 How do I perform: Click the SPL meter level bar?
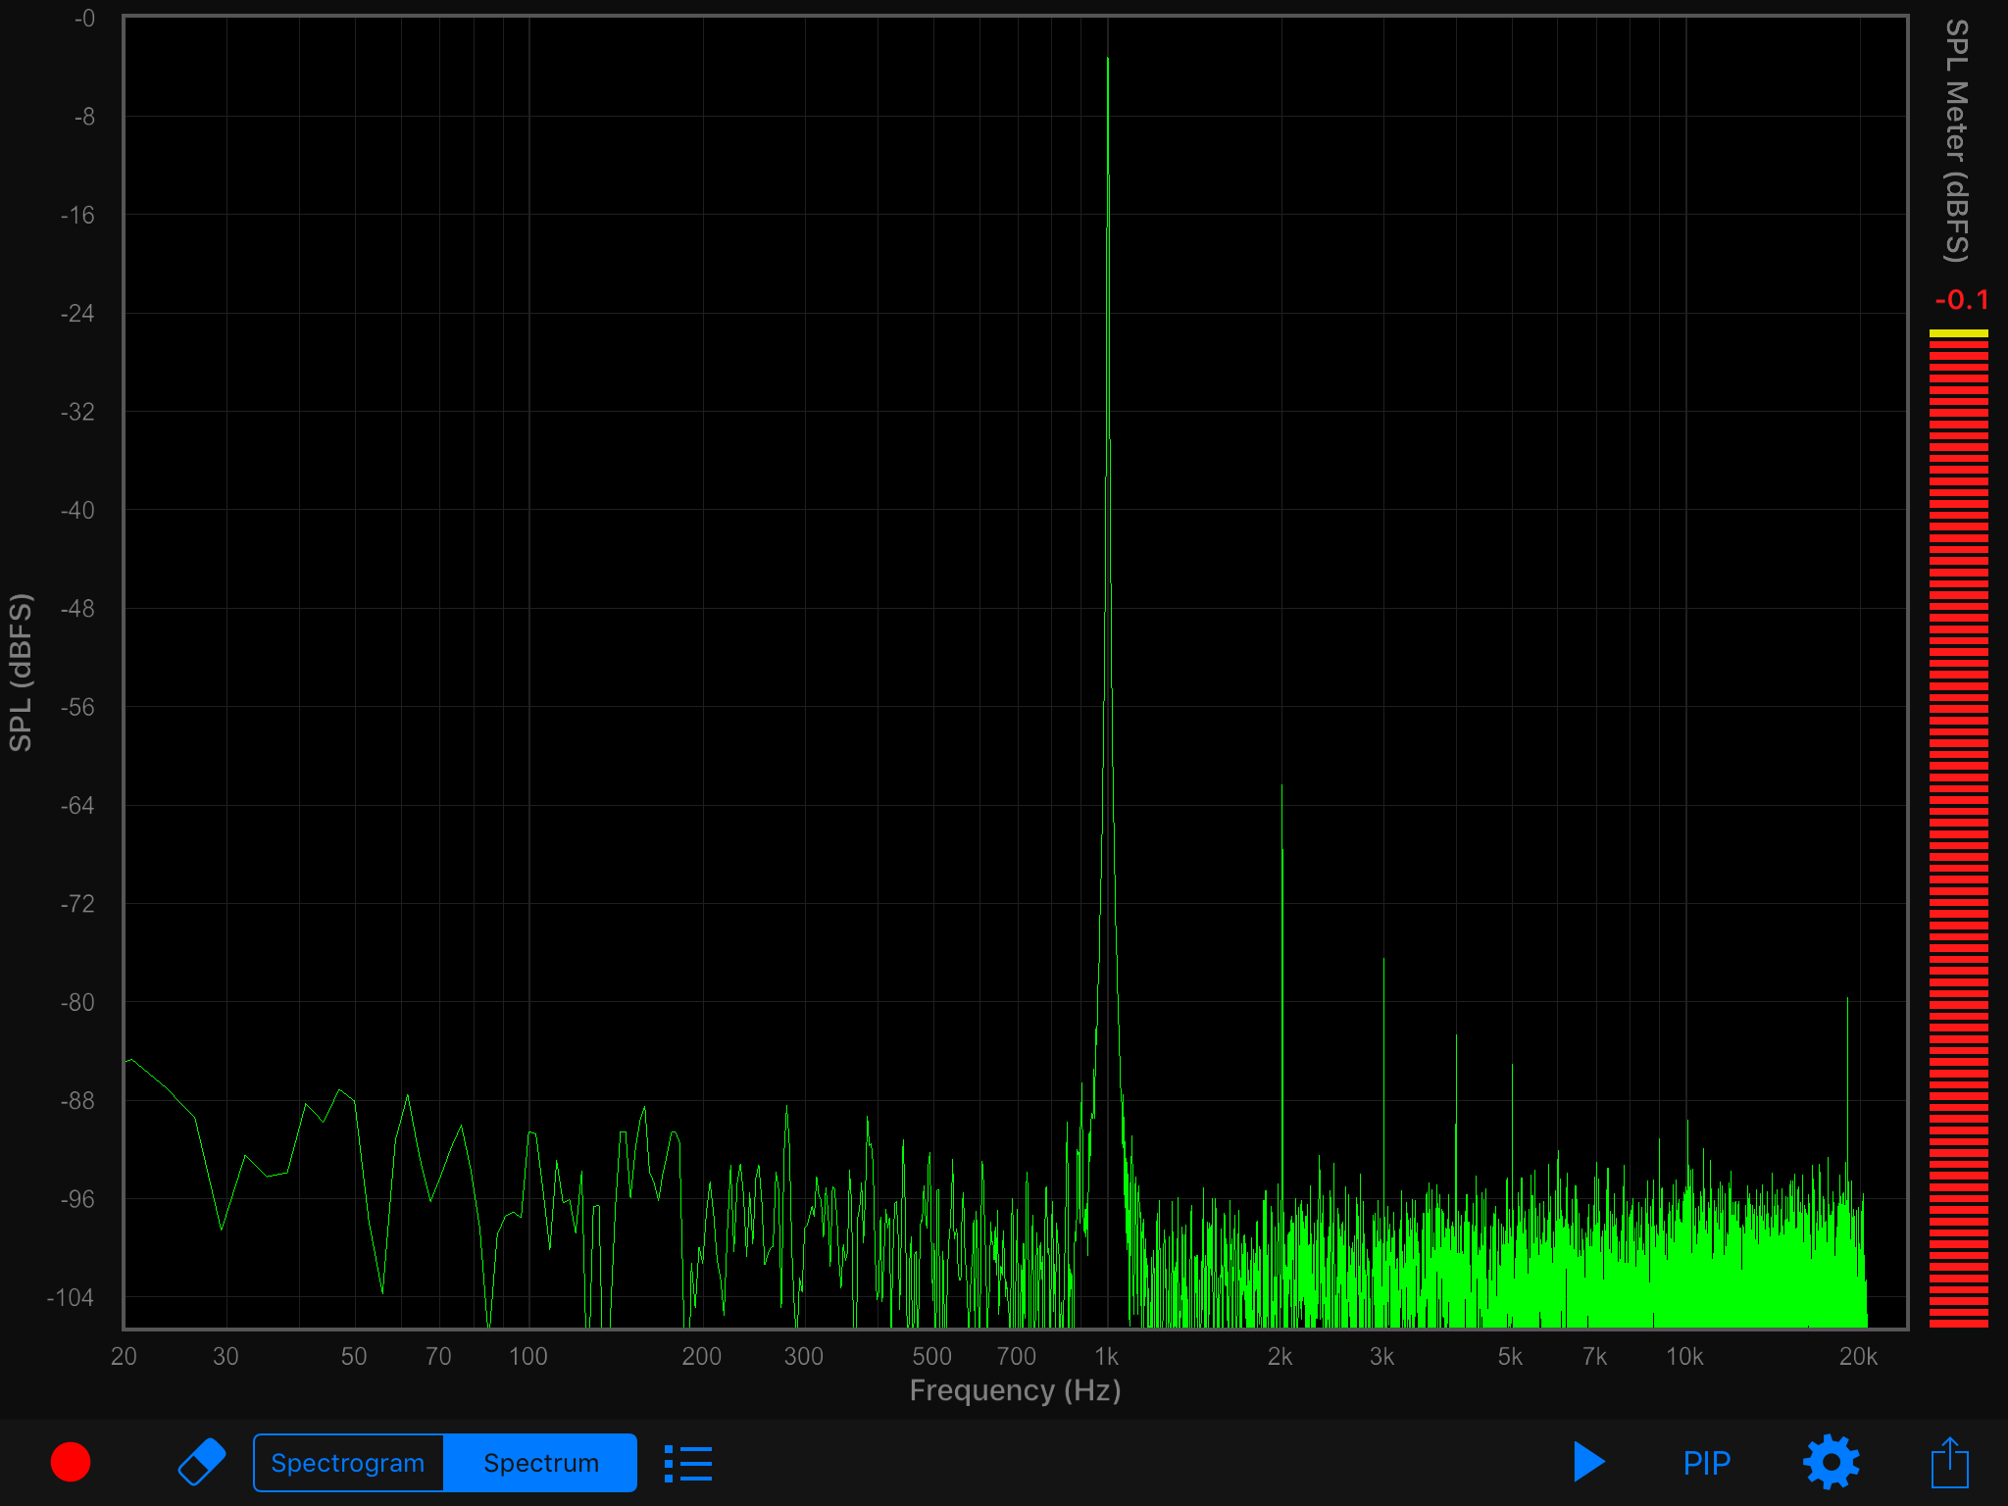pos(1958,833)
